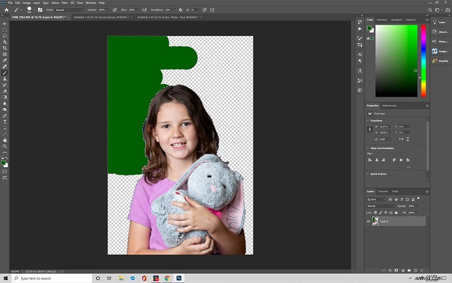
Task: Open the layer blend mode dropdown
Action: [x=381, y=206]
